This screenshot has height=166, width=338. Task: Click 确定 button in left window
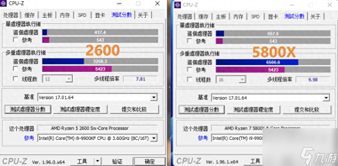[149, 161]
